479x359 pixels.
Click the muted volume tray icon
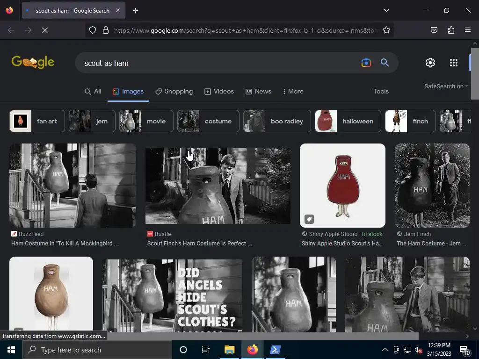[418, 350]
